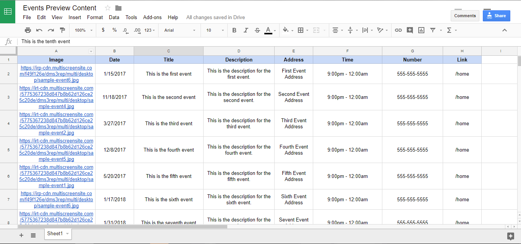
Task: Select the Paint format tool
Action: (x=62, y=30)
